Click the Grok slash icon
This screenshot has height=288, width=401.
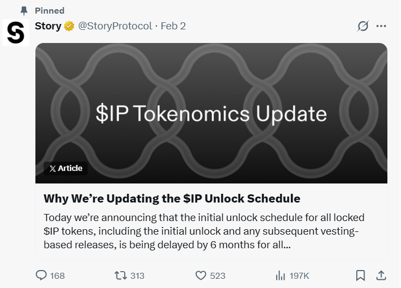(362, 26)
